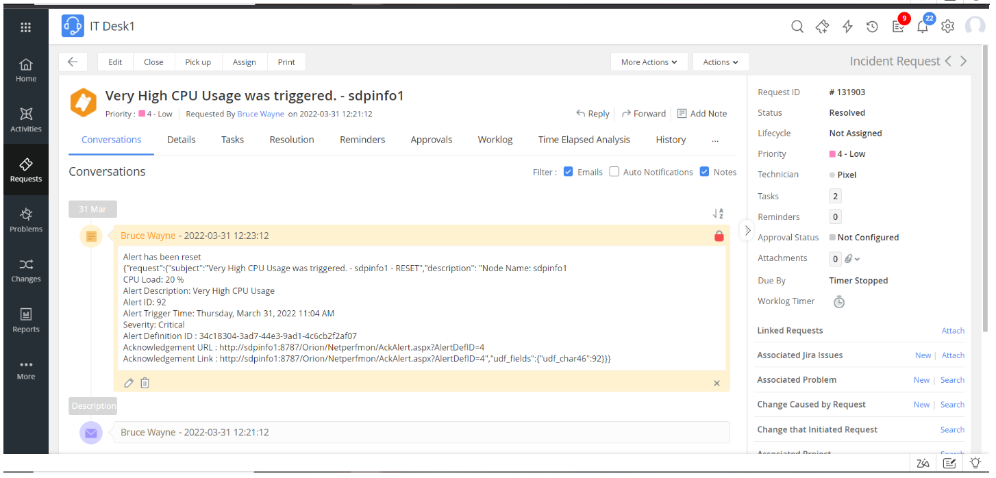
Task: Click the Print button
Action: pyautogui.click(x=286, y=62)
